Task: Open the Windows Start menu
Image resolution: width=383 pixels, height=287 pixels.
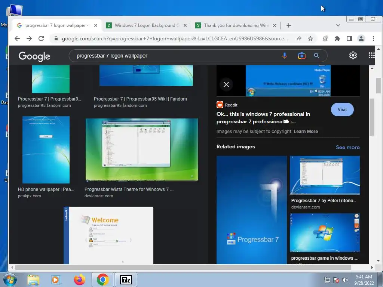Action: 10,280
